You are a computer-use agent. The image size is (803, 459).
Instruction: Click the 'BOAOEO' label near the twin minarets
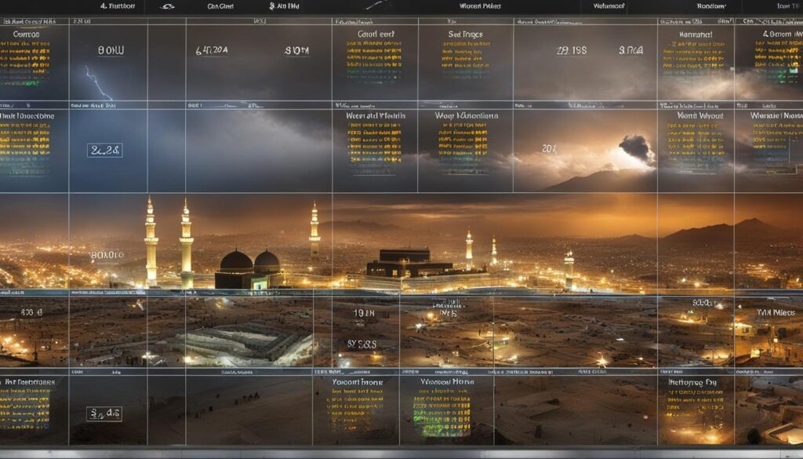(107, 254)
